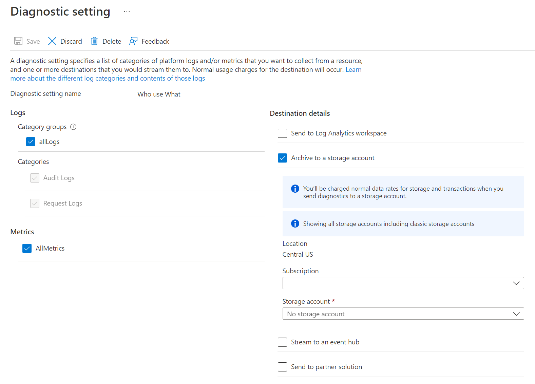Uncheck the allLogs category group
The height and width of the screenshot is (384, 535).
[31, 142]
